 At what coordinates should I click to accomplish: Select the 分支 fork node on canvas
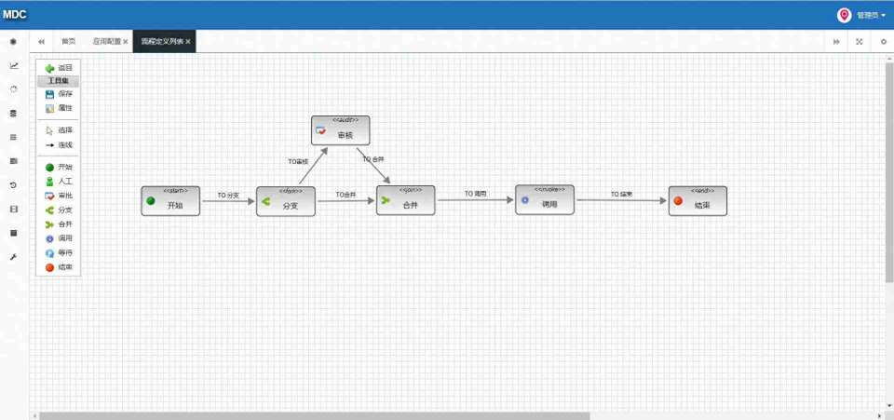point(286,202)
